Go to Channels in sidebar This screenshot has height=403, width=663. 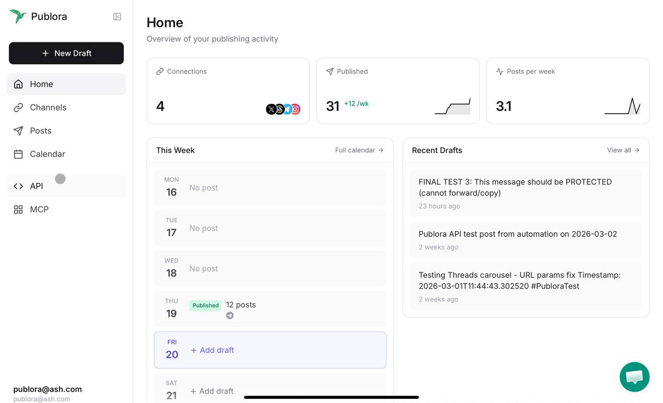pyautogui.click(x=66, y=107)
